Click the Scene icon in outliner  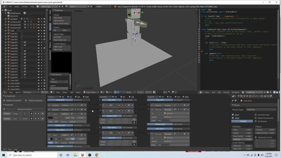(6, 10)
